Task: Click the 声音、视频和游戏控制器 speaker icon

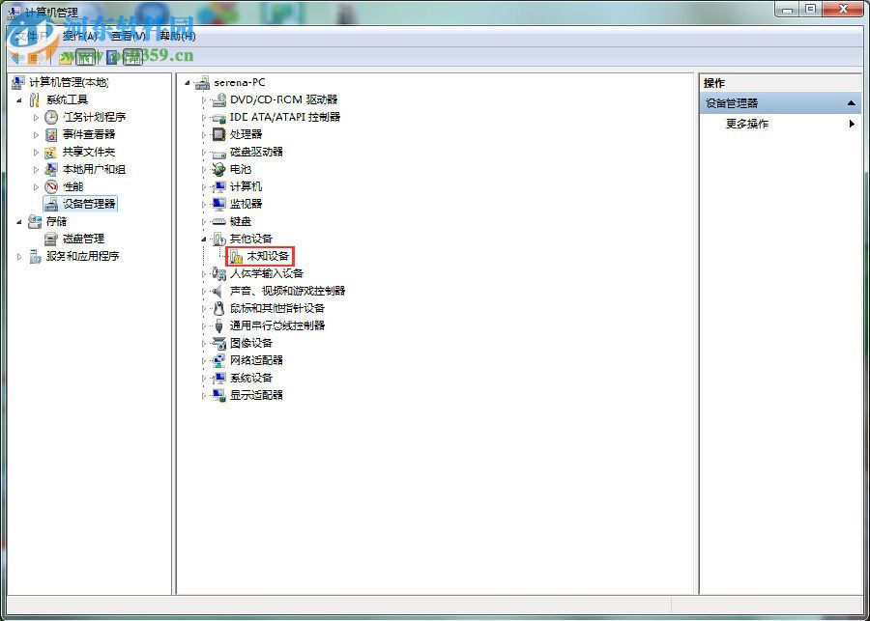Action: coord(219,291)
